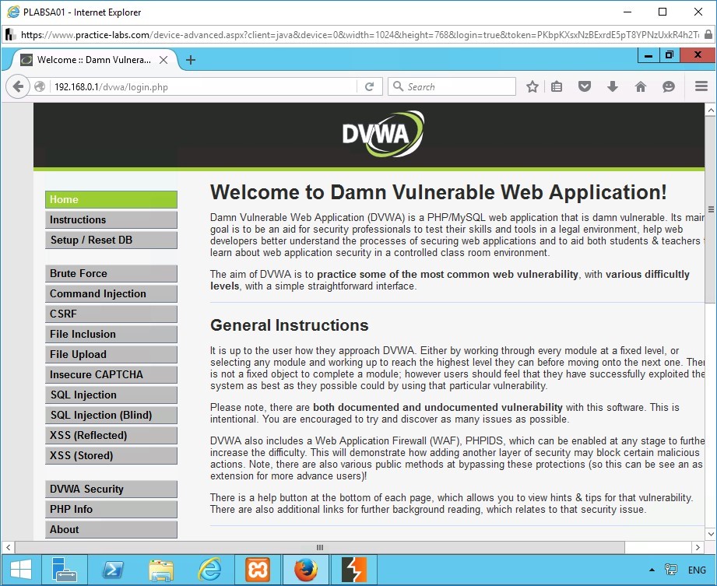Open the ENG language selector in the tray
The width and height of the screenshot is (717, 586).
point(697,570)
